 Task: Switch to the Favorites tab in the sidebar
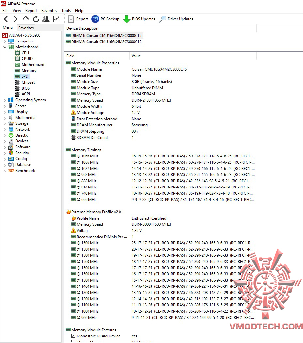click(26, 28)
